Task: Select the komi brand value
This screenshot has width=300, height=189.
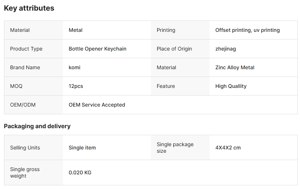Action: pyautogui.click(x=75, y=67)
